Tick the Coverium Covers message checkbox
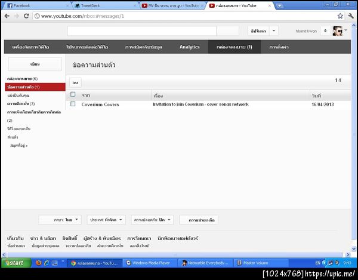 coord(73,104)
